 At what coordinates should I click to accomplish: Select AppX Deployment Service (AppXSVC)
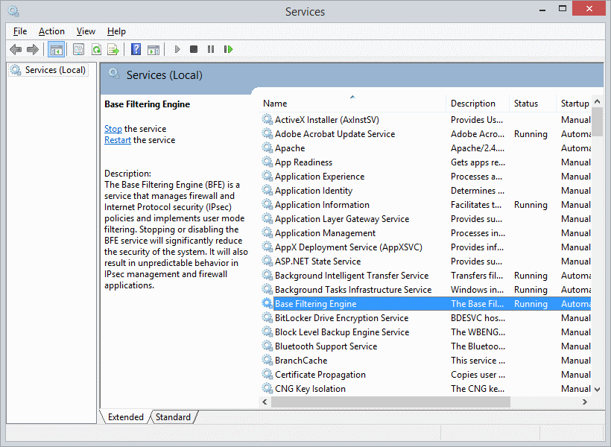425,247
